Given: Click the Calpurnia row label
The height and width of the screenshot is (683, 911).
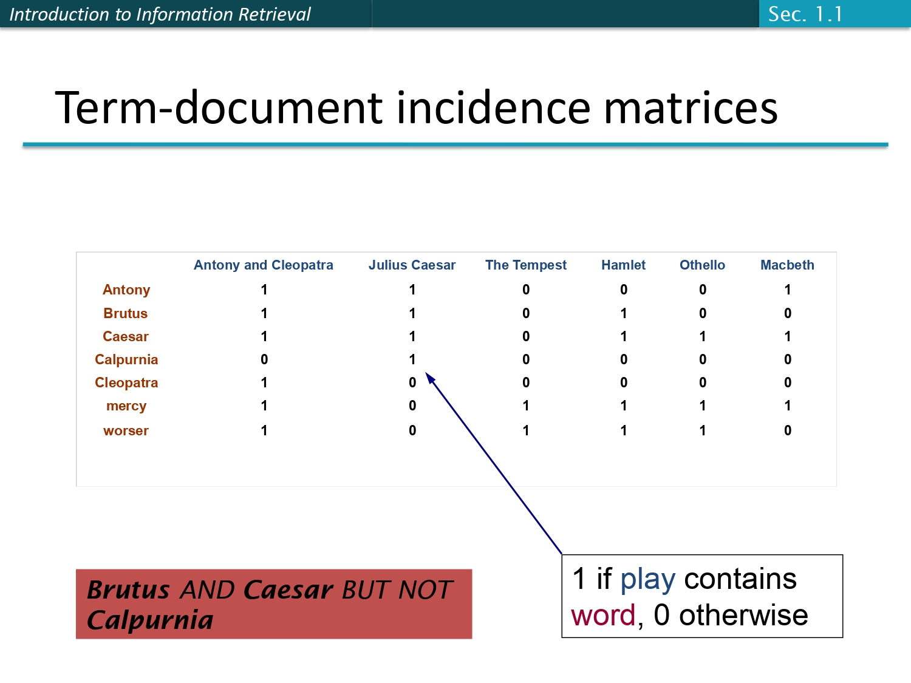Looking at the screenshot, I should [126, 359].
